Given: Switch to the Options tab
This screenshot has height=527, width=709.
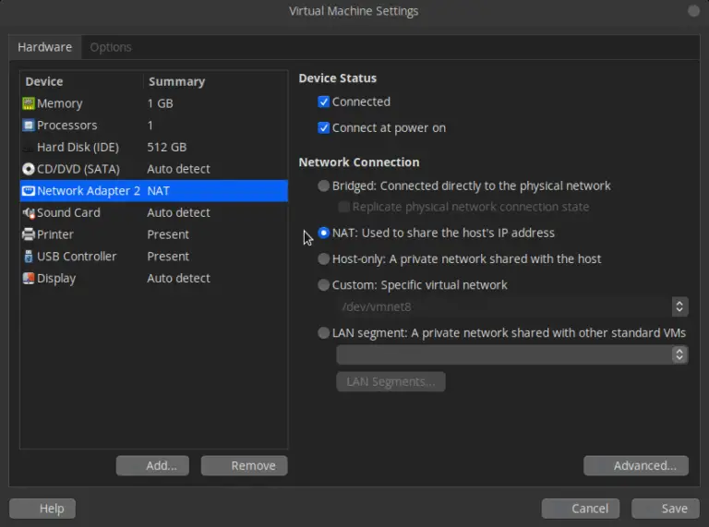Looking at the screenshot, I should pos(111,47).
